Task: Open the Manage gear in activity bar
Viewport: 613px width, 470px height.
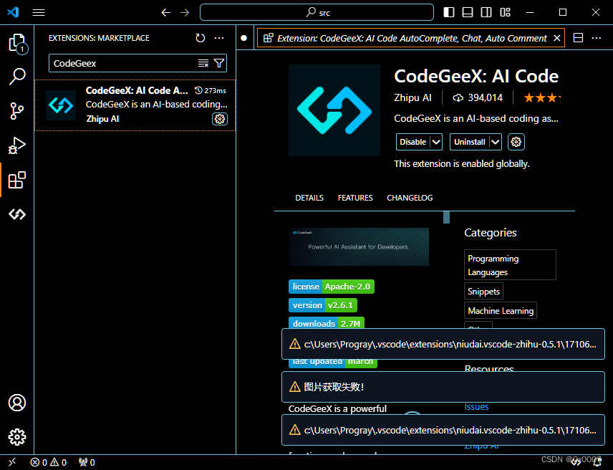Action: 16,437
